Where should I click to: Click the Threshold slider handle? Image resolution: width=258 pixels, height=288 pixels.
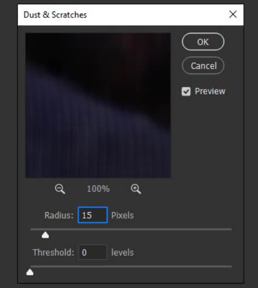30,272
